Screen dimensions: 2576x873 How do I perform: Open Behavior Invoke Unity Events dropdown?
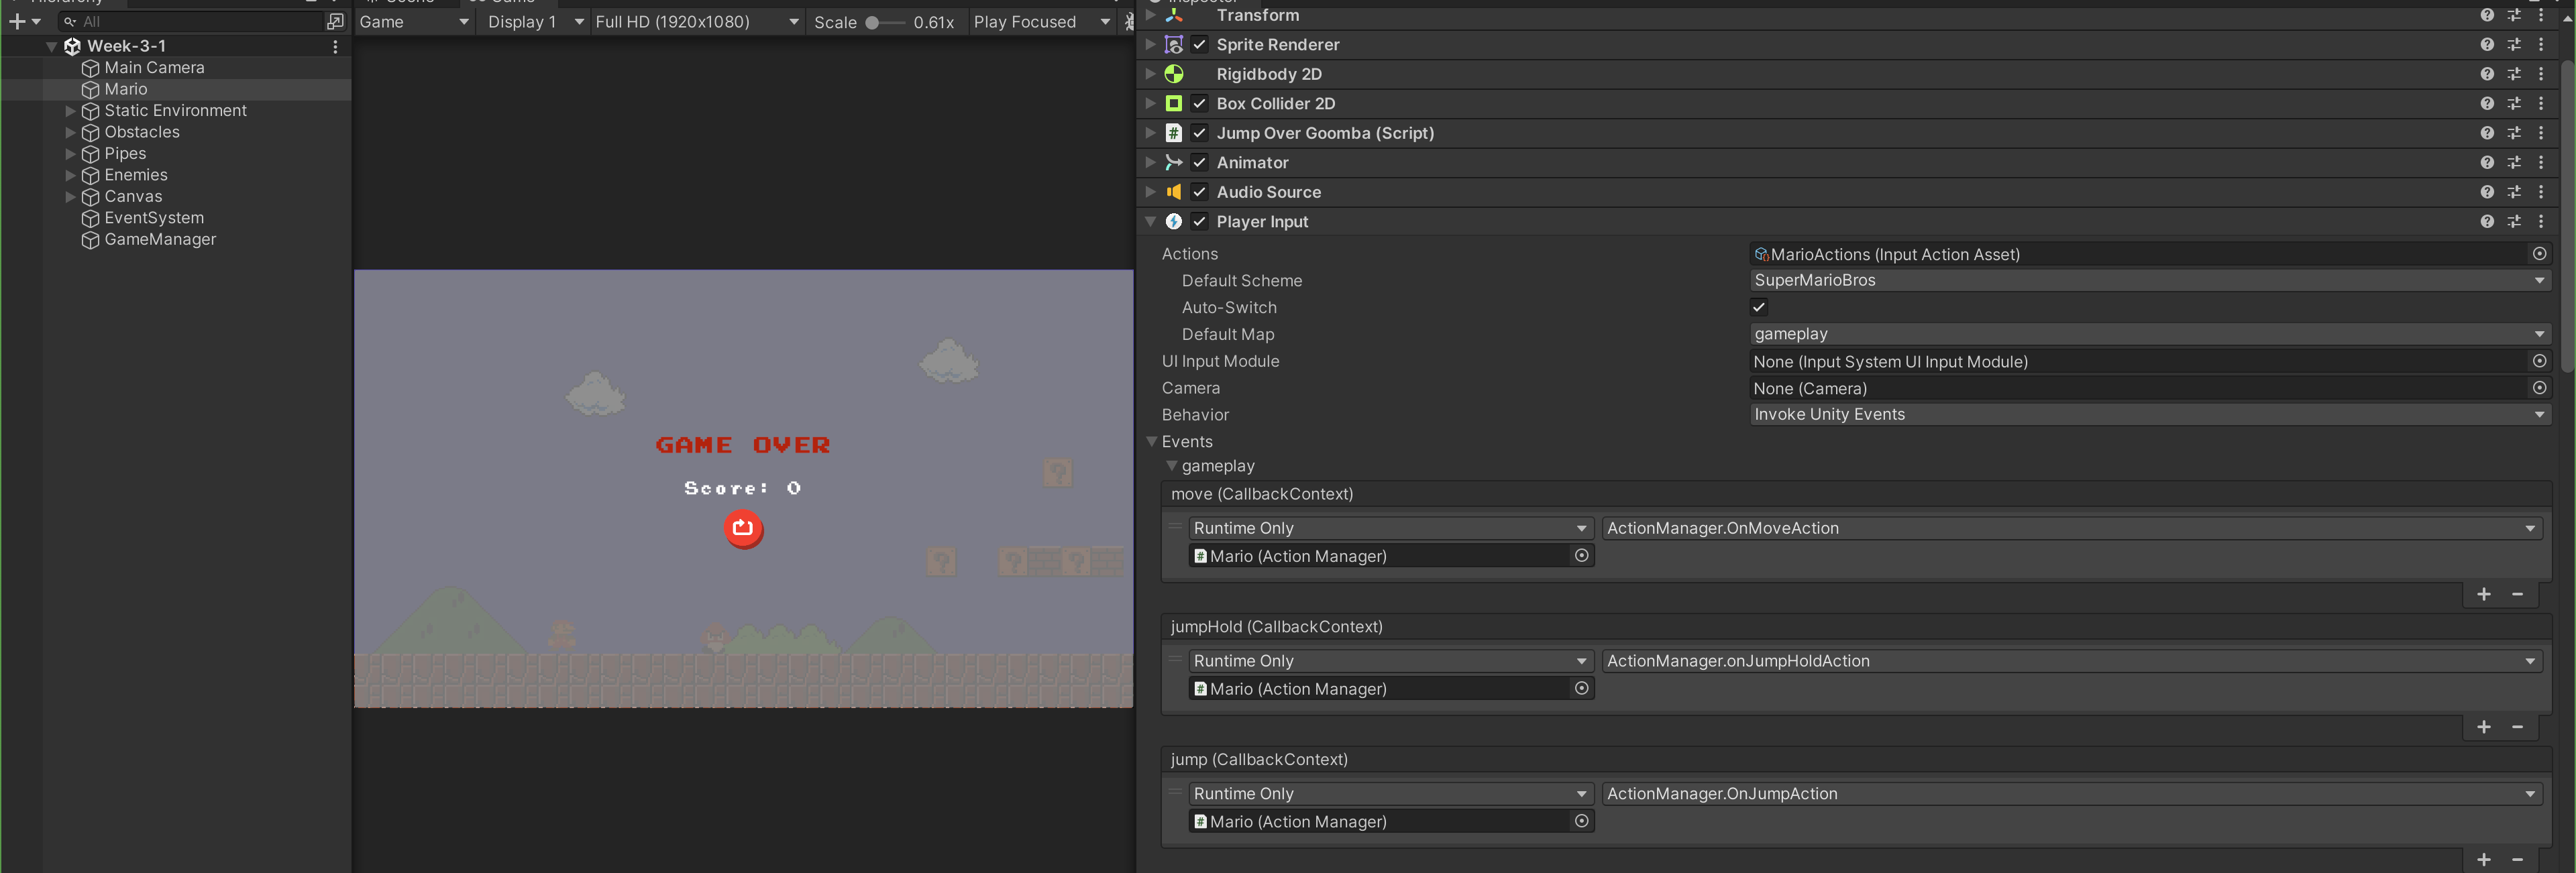(2149, 414)
